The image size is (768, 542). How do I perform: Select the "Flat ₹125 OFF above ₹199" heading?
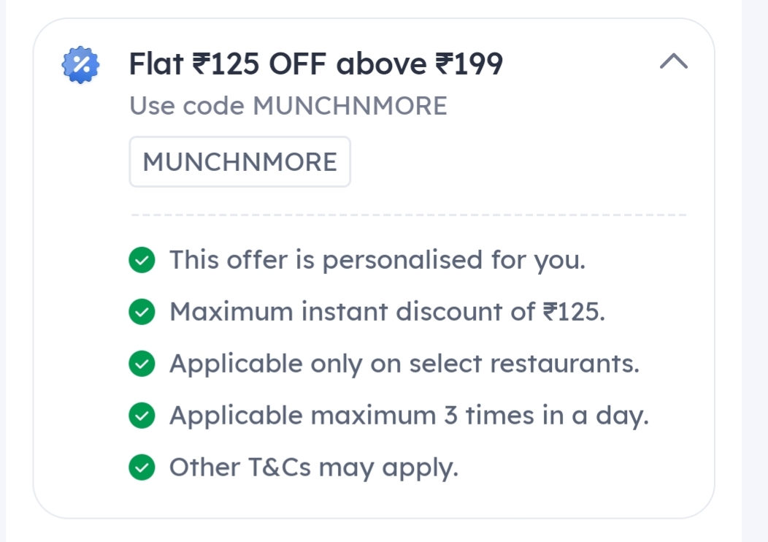[315, 64]
